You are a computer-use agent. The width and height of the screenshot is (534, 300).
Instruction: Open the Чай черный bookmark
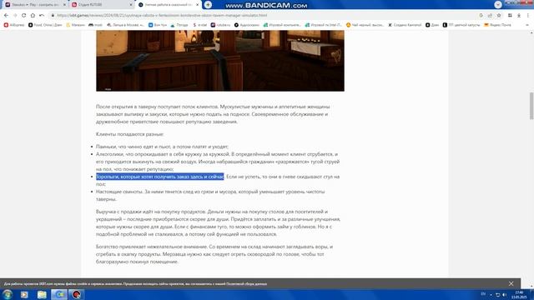point(365,25)
